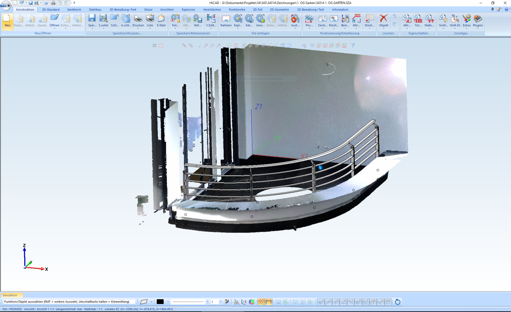The height and width of the screenshot is (312, 511).
Task: Toggle the orange bracket snap mode button
Action: [269, 302]
